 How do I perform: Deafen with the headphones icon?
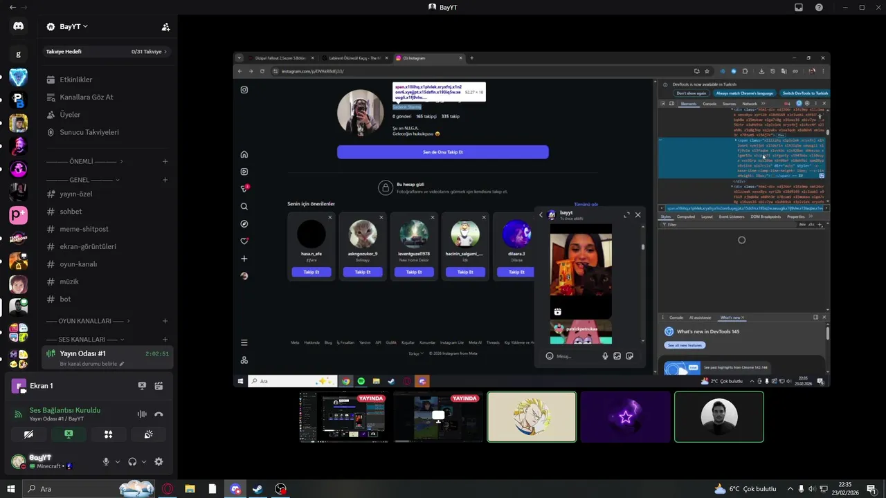132,462
